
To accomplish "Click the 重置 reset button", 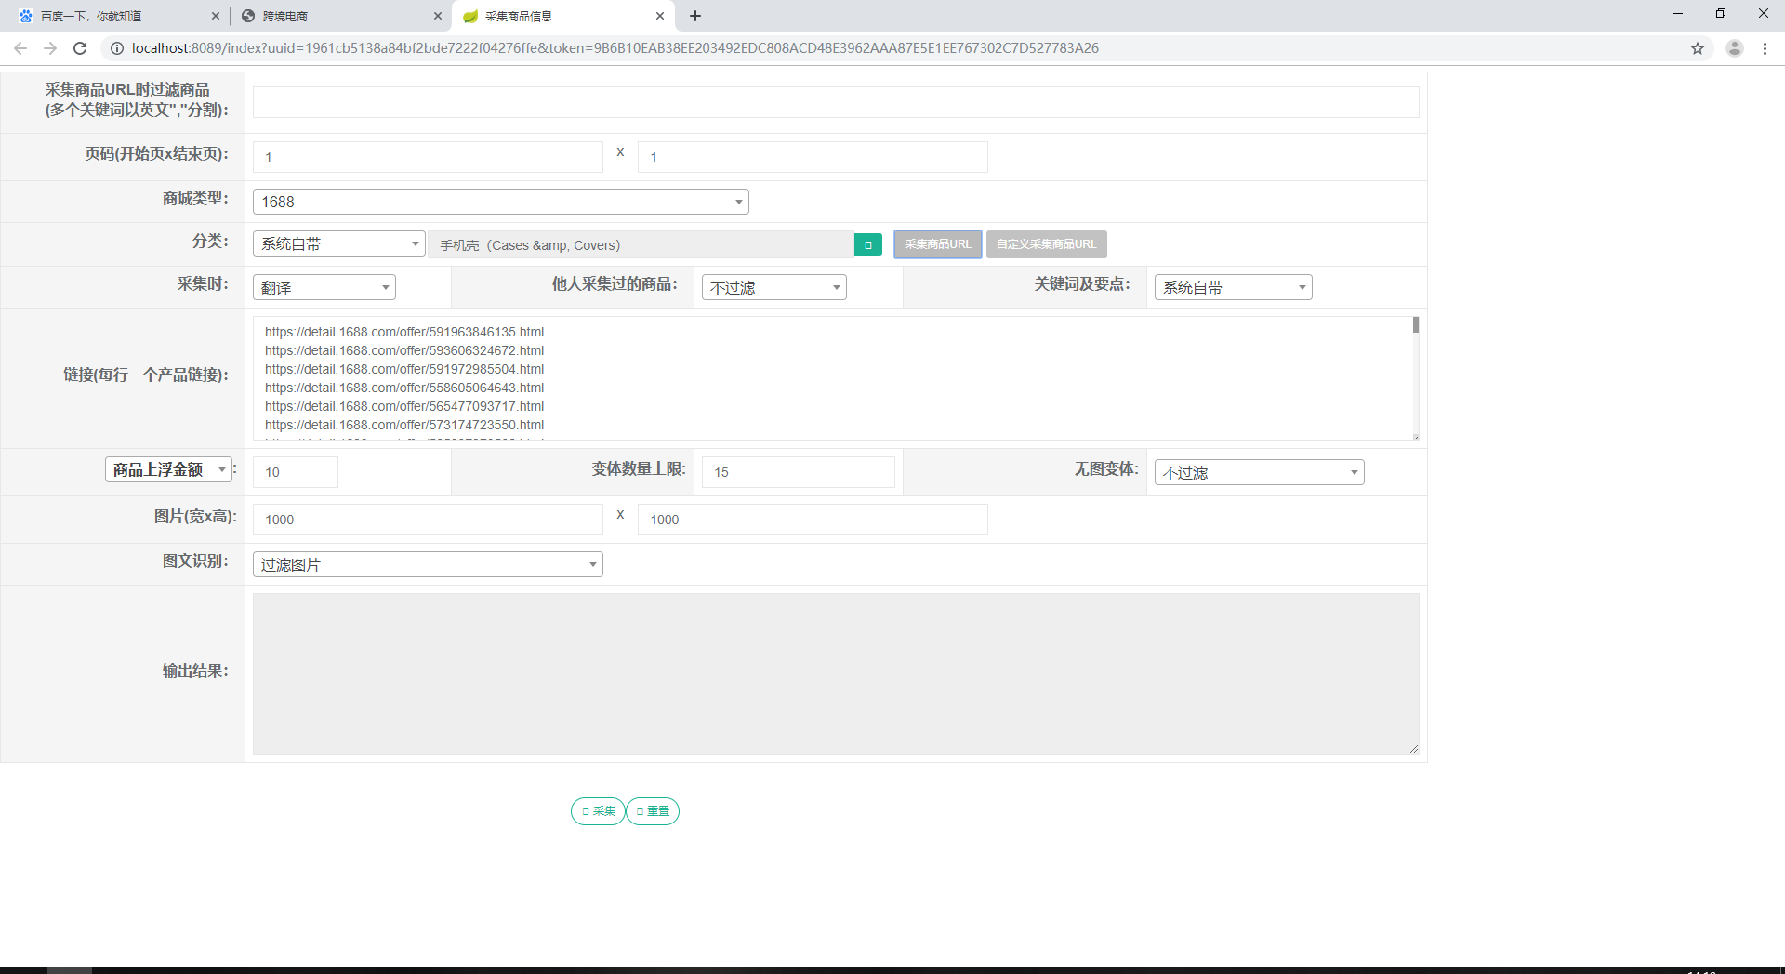I will tap(653, 811).
